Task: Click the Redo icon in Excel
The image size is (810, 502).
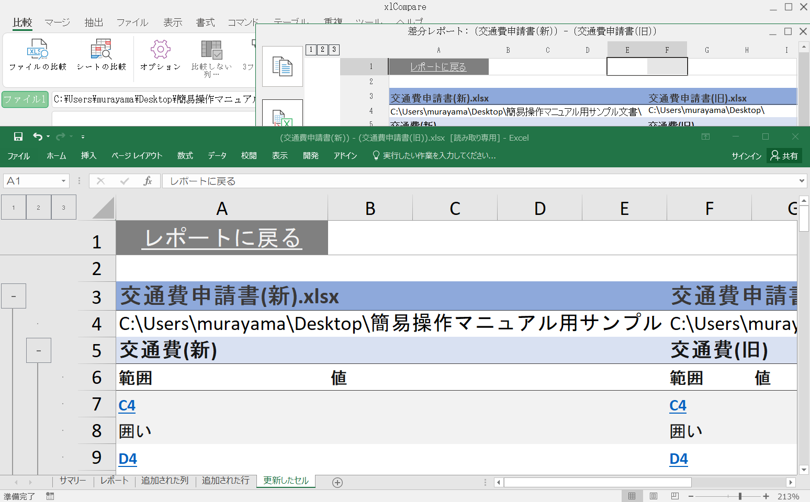Action: pos(60,136)
